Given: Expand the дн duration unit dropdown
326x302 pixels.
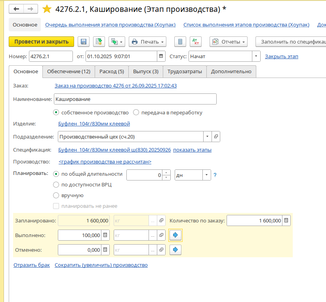Looking at the screenshot, I should (x=207, y=175).
